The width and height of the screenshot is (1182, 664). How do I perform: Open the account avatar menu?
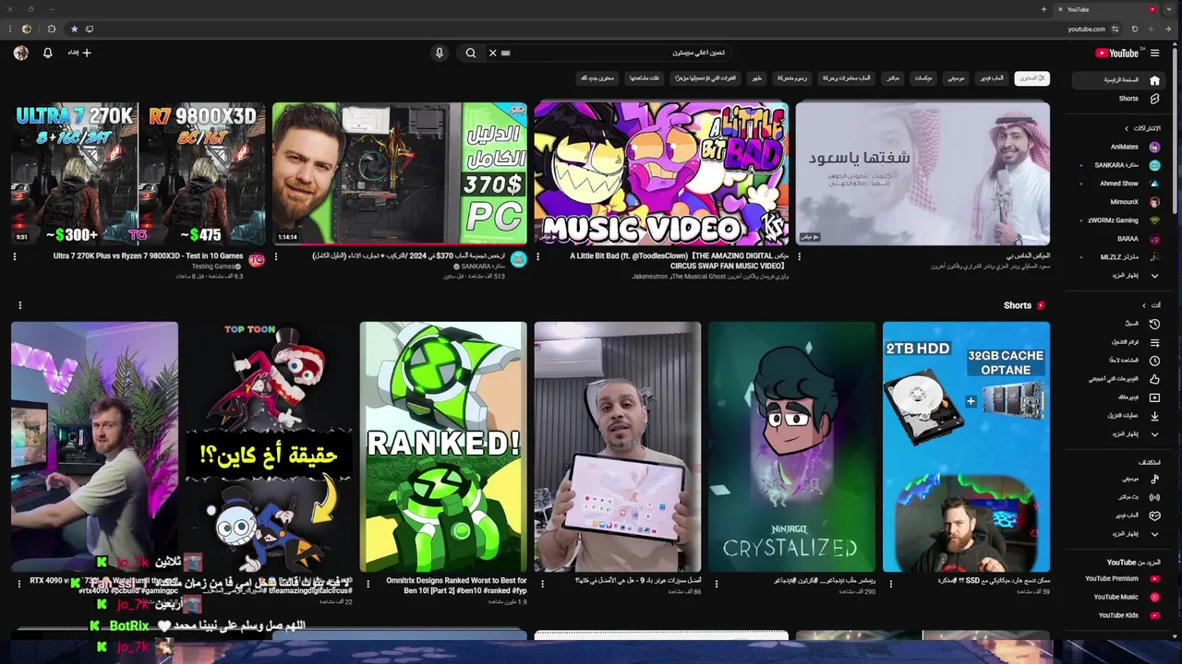[x=20, y=53]
